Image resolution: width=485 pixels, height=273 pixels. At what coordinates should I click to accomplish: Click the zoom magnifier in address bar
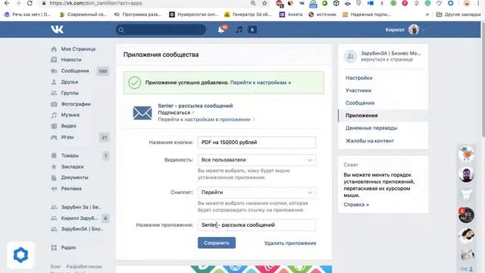pos(253,3)
